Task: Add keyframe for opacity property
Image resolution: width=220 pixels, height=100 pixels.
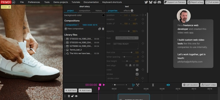Action: click(143, 31)
